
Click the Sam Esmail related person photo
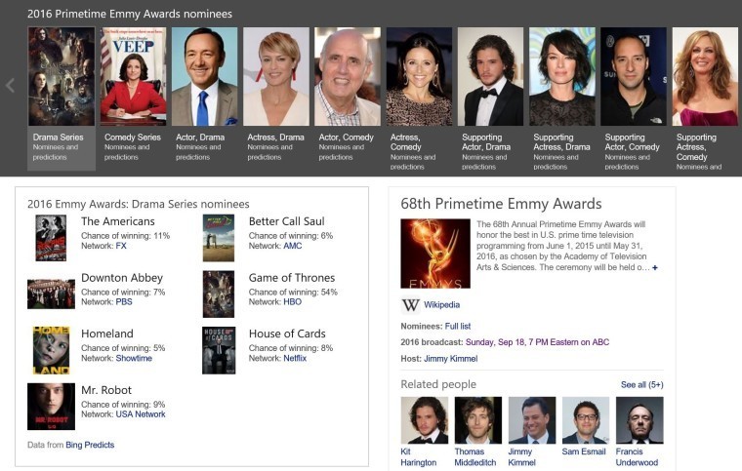click(x=586, y=420)
